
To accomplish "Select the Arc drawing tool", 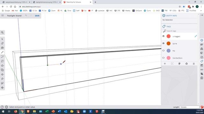I will tap(2, 57).
